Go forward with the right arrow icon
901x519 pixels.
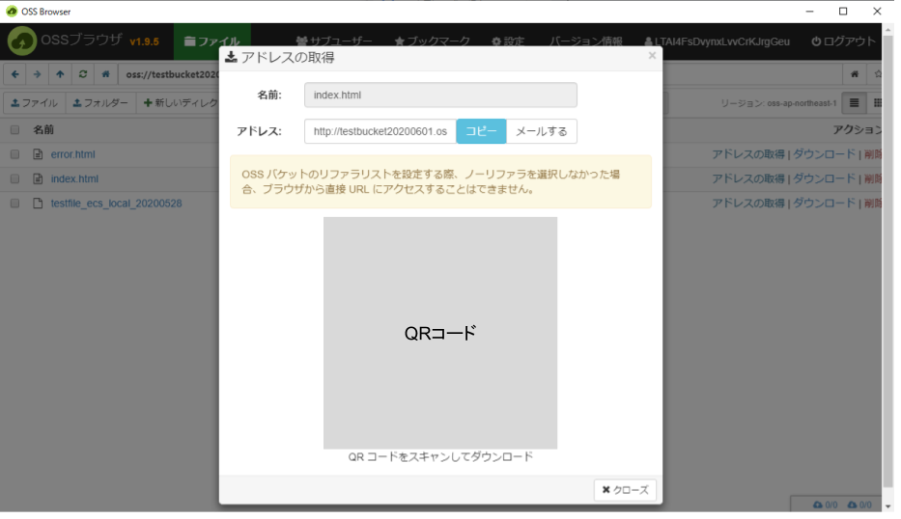tap(38, 74)
